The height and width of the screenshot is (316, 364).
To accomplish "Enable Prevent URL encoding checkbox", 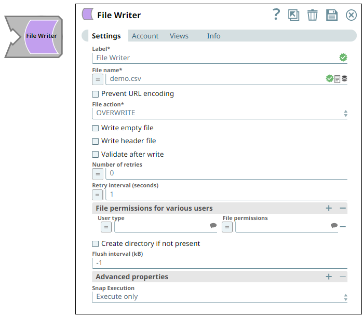I will (96, 94).
